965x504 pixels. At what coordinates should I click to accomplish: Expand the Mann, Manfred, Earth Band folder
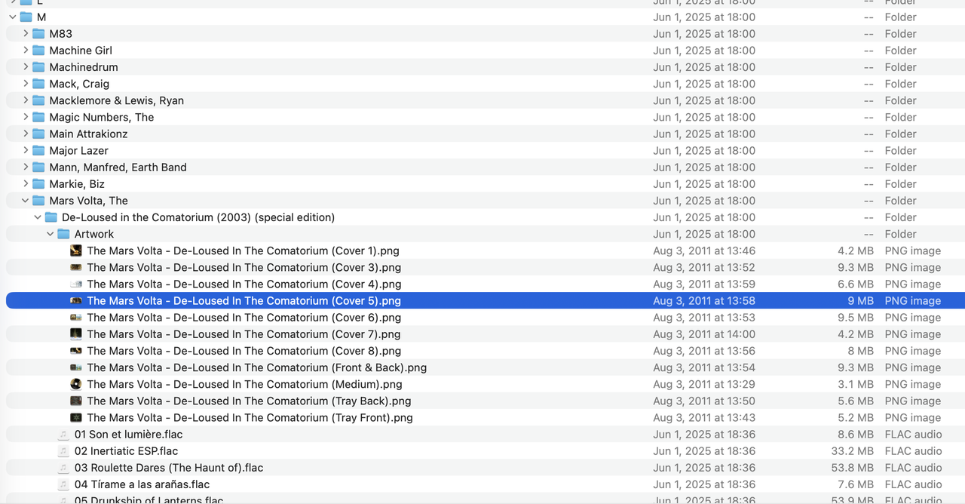26,167
